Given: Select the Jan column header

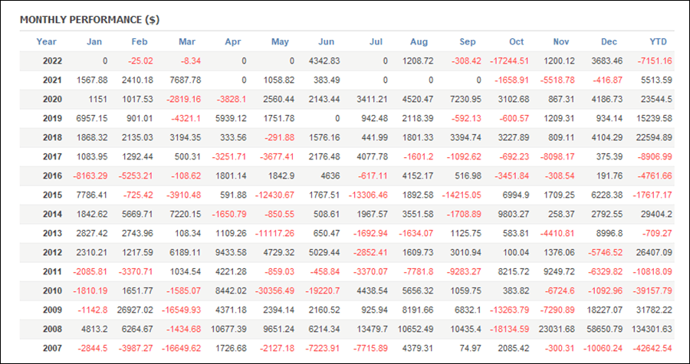Looking at the screenshot, I should click(x=94, y=41).
